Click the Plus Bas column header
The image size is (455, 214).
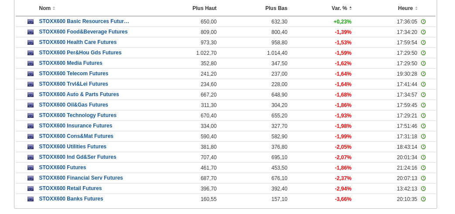pyautogui.click(x=276, y=8)
